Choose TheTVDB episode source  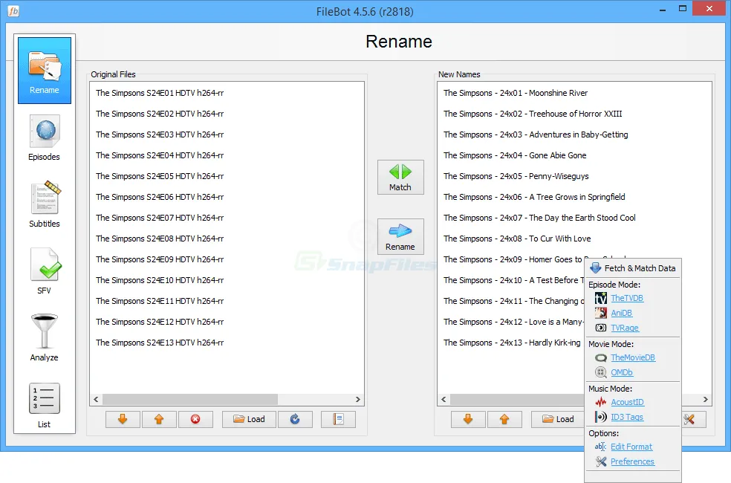627,298
